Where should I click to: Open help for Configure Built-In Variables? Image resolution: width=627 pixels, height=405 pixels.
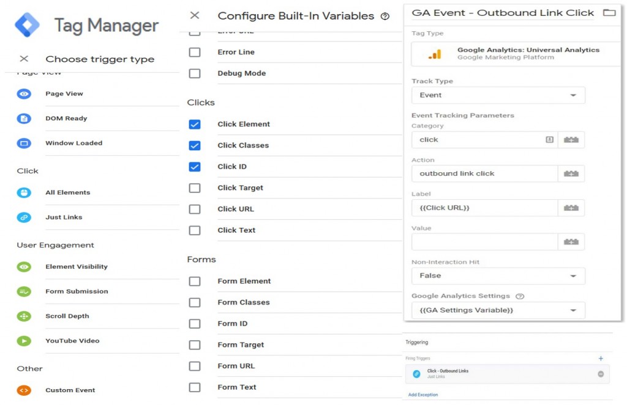tap(385, 16)
